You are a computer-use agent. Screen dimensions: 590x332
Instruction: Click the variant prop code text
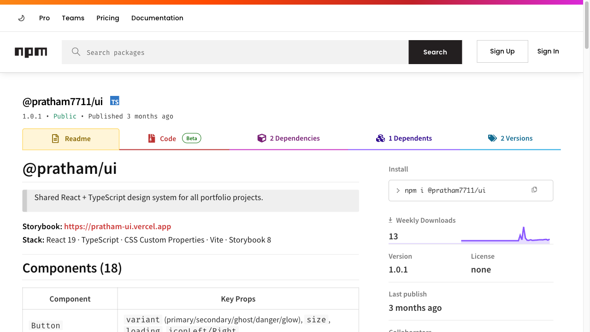143,320
